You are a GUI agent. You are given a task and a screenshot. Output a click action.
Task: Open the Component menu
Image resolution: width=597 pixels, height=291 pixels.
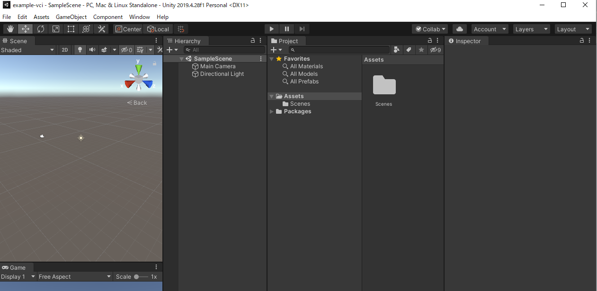coord(108,17)
